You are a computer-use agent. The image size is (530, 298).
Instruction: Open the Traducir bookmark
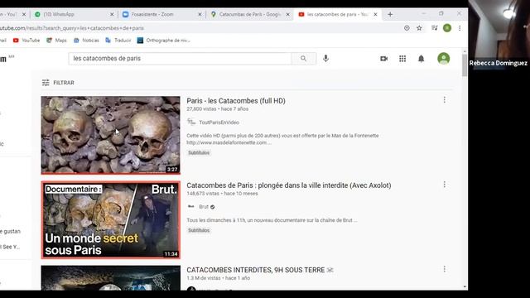pos(118,41)
